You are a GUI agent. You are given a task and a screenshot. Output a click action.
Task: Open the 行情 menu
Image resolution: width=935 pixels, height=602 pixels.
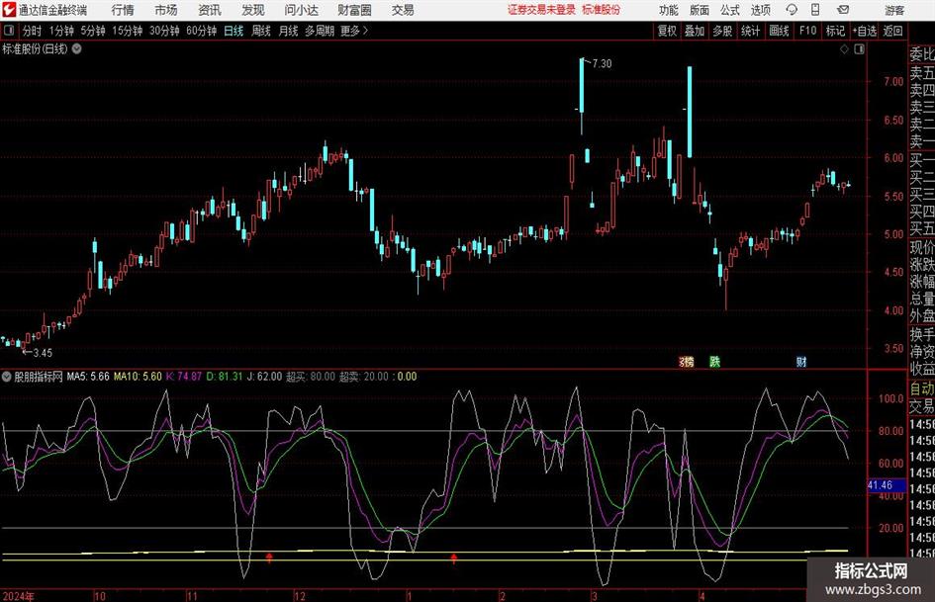pyautogui.click(x=123, y=10)
